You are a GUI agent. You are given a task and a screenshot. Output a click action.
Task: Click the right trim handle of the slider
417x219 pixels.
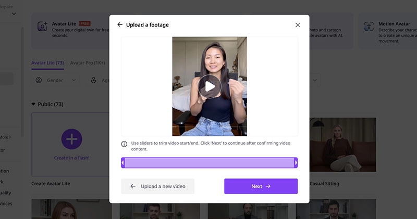click(x=296, y=163)
